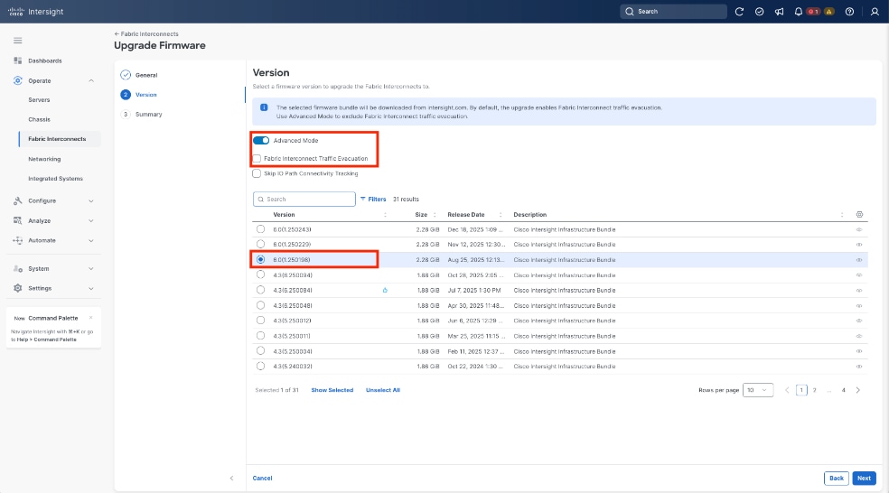Select firmware version 4.3(6.250048)

260,305
